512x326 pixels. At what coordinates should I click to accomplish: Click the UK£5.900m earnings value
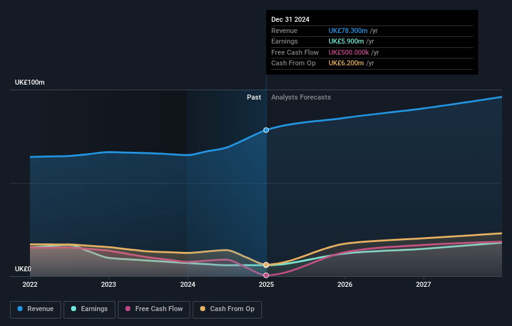[x=346, y=41]
